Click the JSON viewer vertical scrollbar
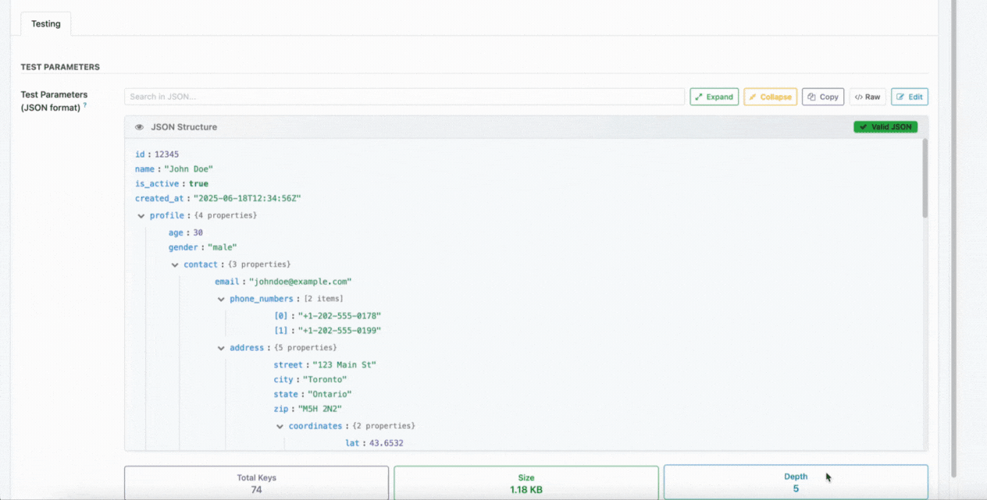The width and height of the screenshot is (987, 500). click(925, 179)
